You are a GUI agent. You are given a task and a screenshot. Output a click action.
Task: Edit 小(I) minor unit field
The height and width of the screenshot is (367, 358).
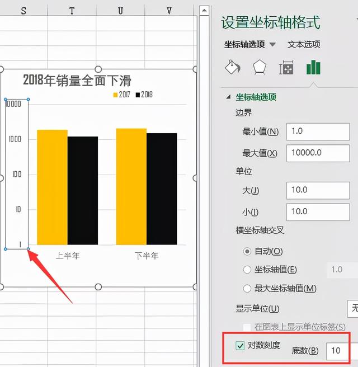(318, 212)
